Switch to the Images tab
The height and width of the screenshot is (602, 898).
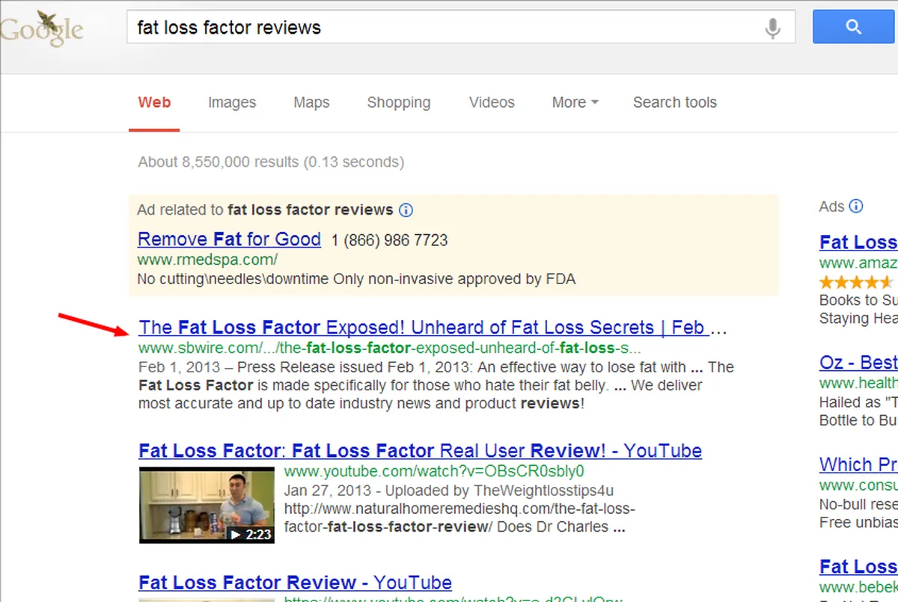232,102
